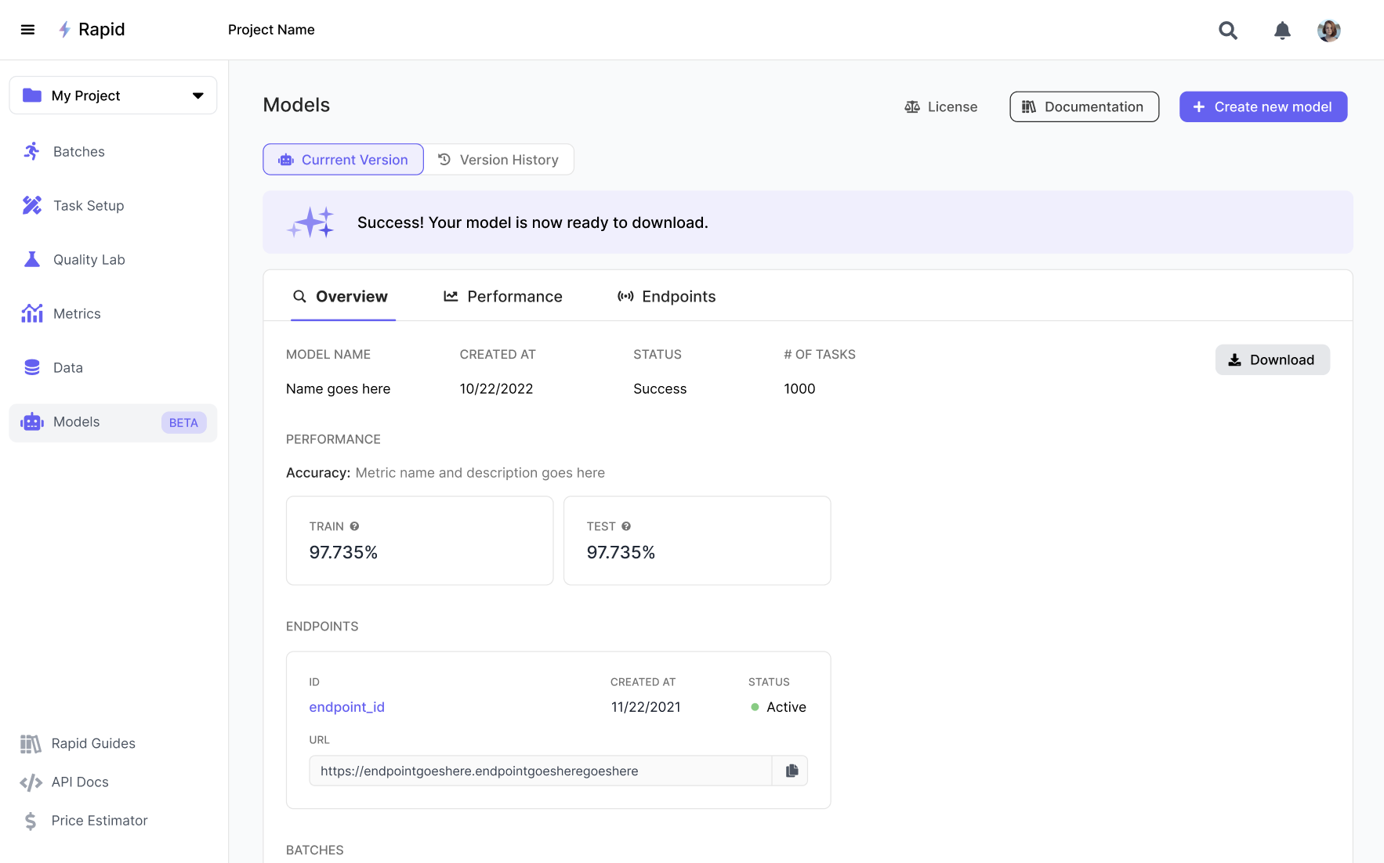Open the Performance tab
This screenshot has height=863, width=1384.
click(x=503, y=297)
